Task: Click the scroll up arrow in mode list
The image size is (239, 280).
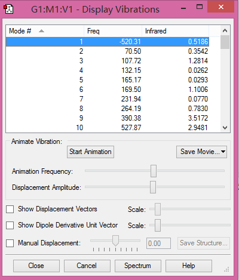Action: pos(225,30)
